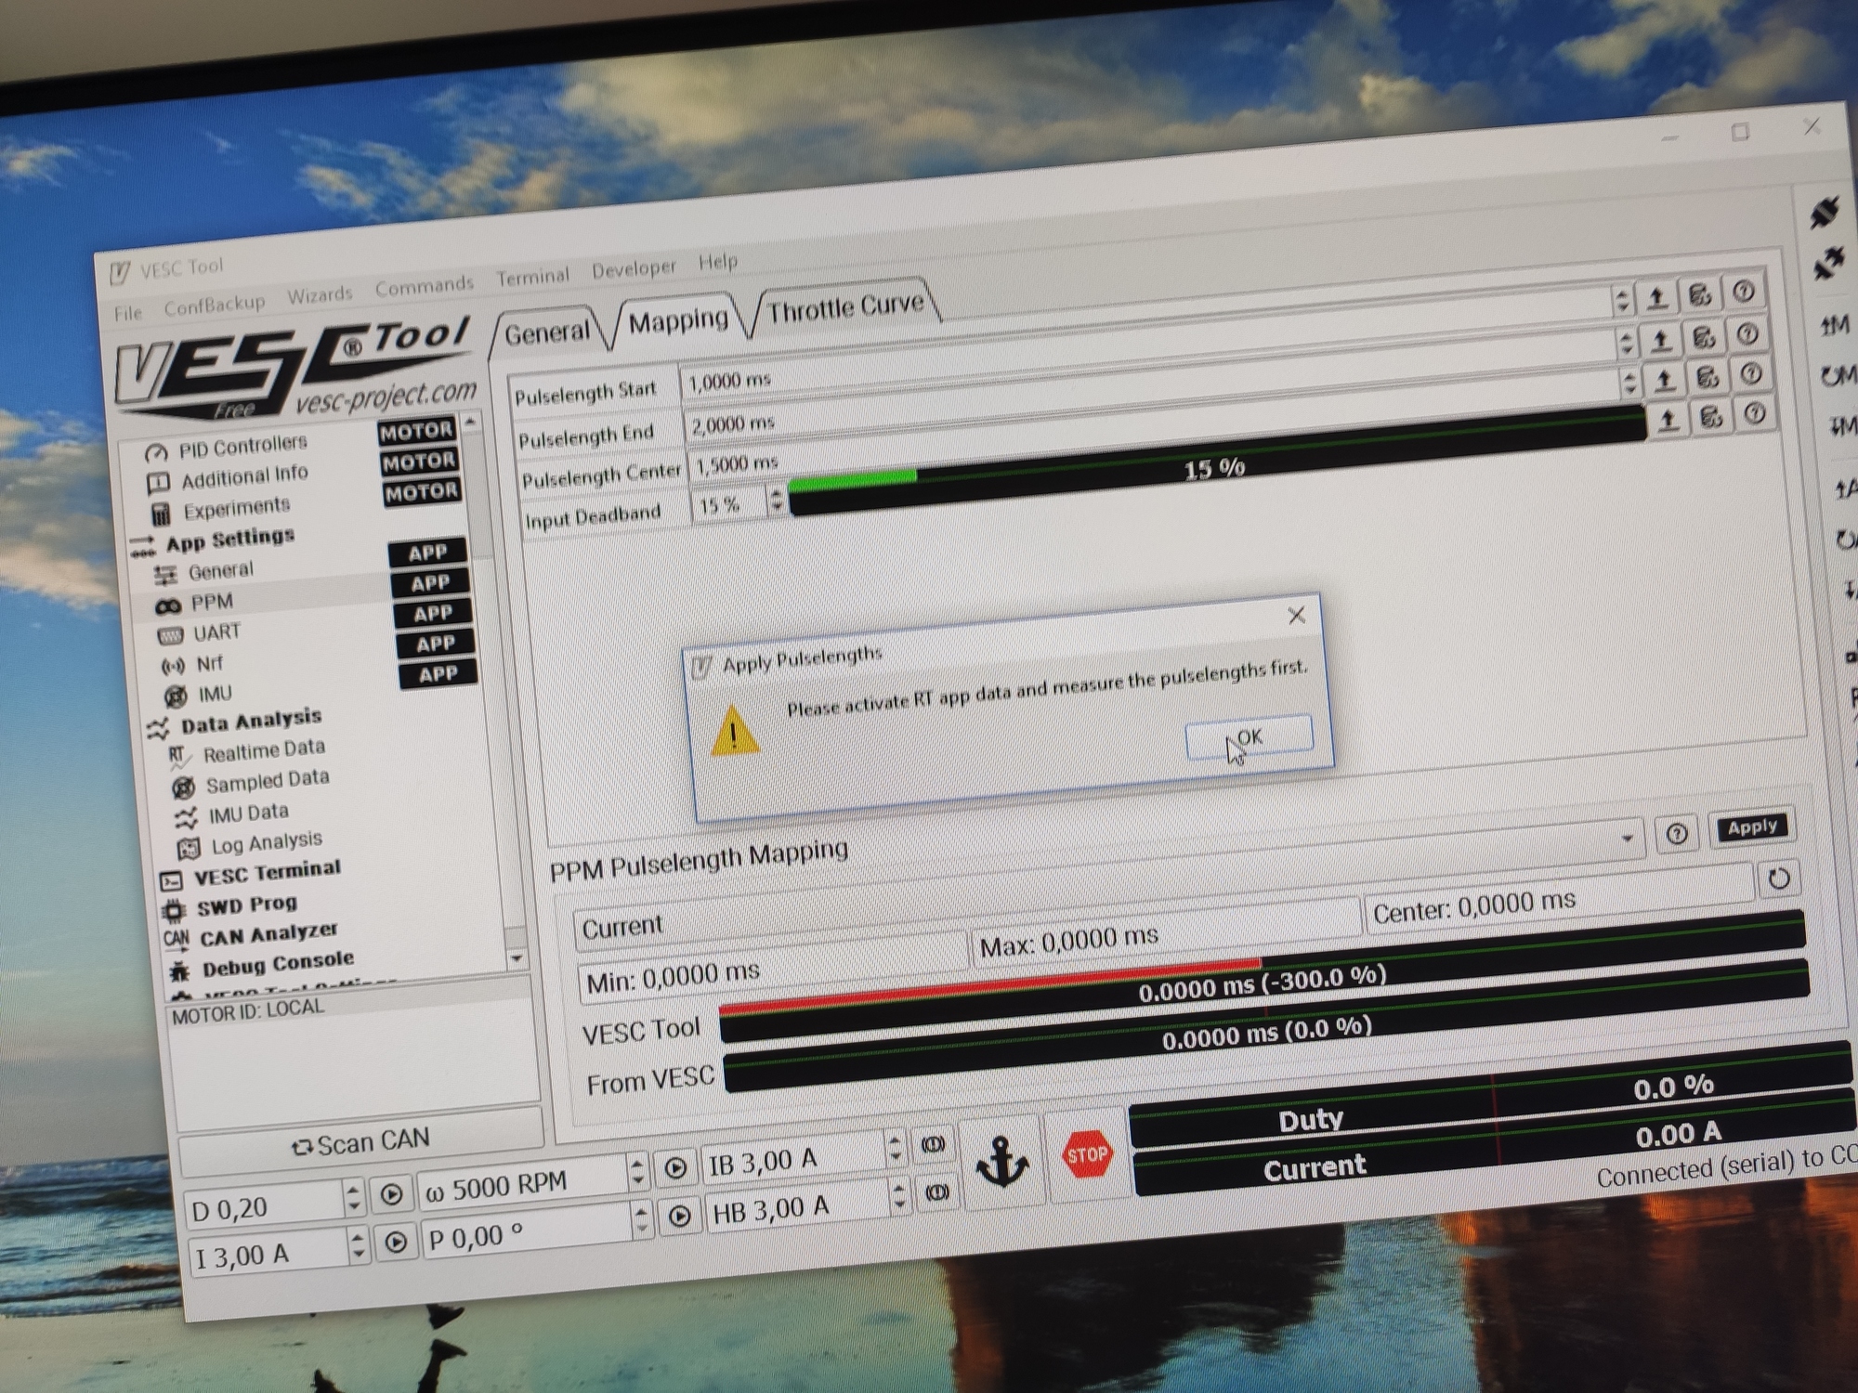Adjust the Input Deadband stepper
The image size is (1858, 1393).
tap(776, 501)
